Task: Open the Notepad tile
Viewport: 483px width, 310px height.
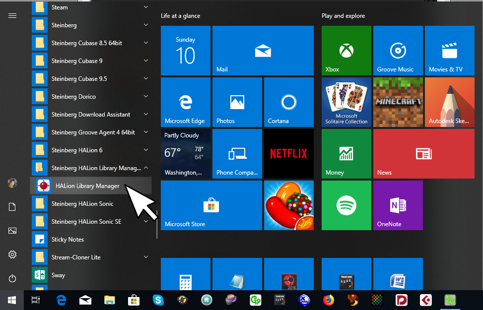Action: click(237, 274)
